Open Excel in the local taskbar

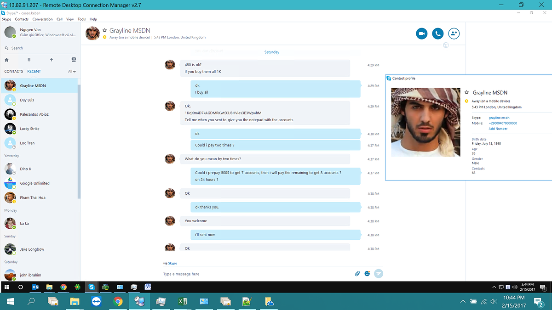click(183, 302)
